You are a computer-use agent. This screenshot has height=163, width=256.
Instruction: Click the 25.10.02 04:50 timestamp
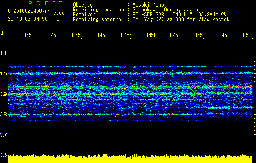coord(28,19)
